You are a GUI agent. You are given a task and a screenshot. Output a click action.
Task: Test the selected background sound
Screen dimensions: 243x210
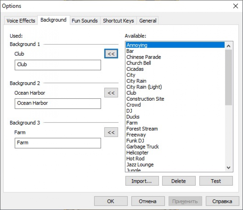216,181
